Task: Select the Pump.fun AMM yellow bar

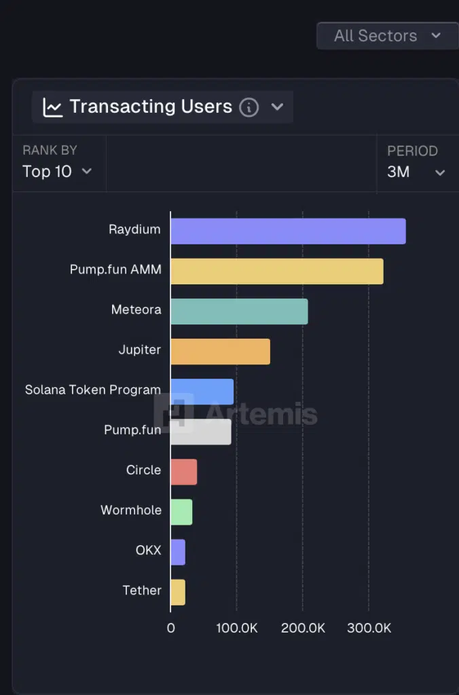Action: (x=277, y=271)
